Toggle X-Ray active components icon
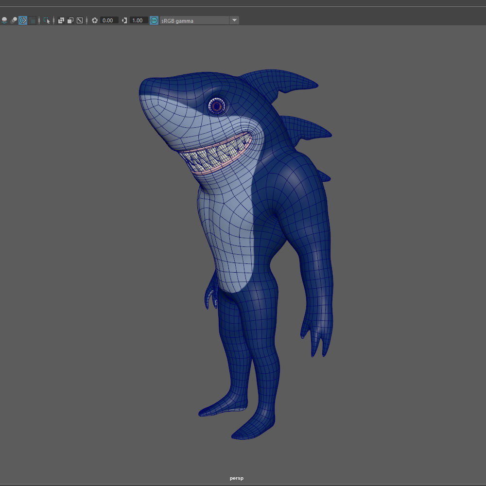 coord(70,20)
